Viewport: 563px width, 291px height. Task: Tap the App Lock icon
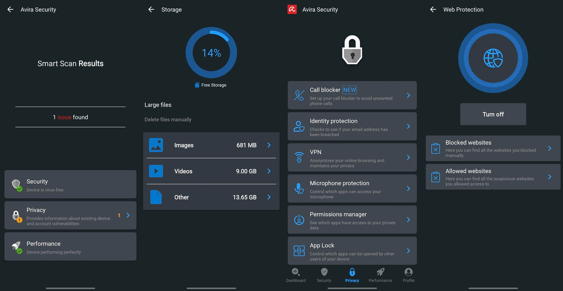[x=299, y=251]
